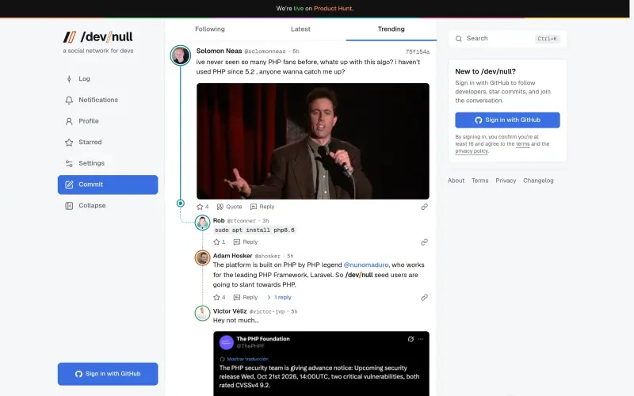Click the thread collapse node below Solomon's post
The width and height of the screenshot is (634, 396).
pos(181,204)
